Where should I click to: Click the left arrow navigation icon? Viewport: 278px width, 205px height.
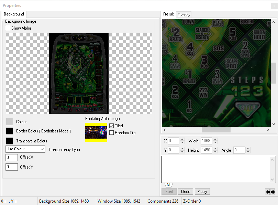[268, 192]
